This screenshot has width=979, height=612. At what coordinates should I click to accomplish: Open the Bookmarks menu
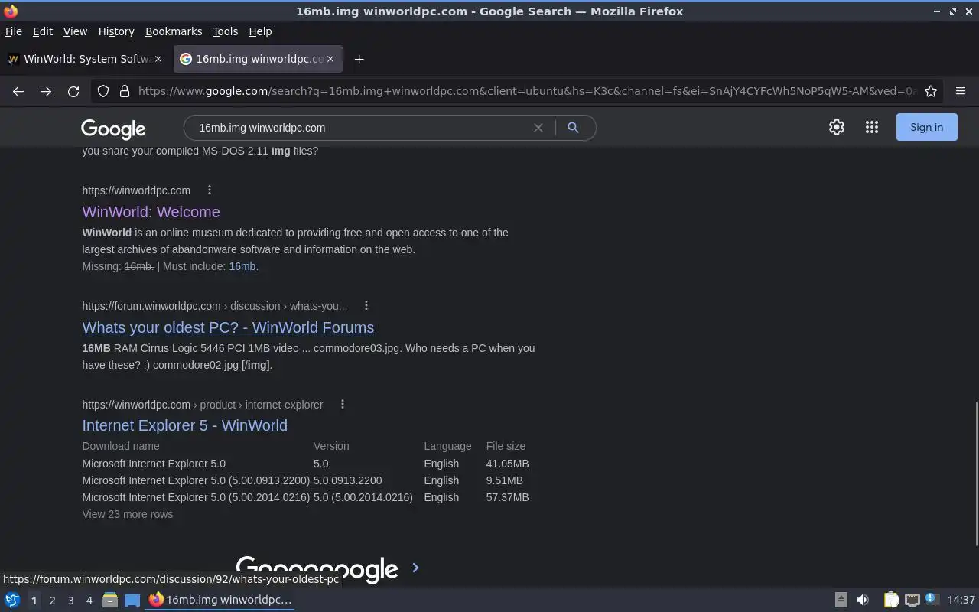(x=174, y=31)
